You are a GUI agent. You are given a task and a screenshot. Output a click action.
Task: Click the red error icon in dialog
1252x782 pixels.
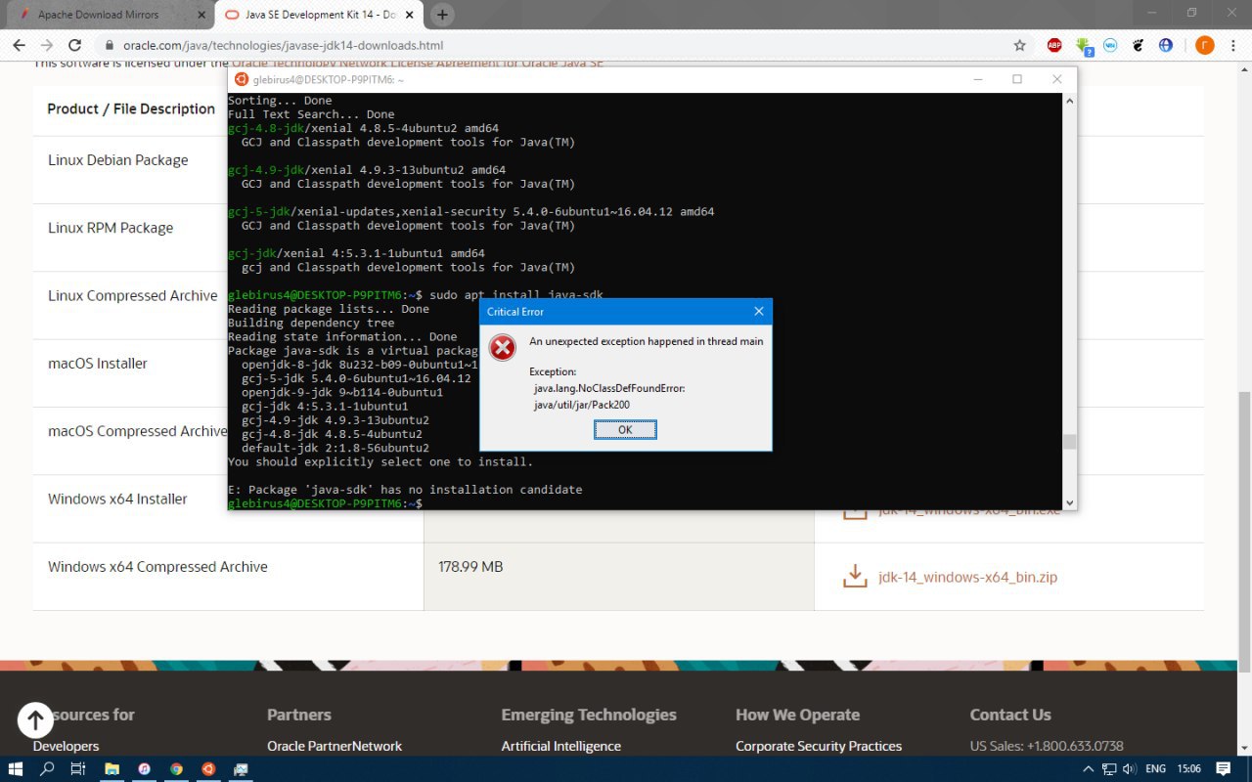503,347
